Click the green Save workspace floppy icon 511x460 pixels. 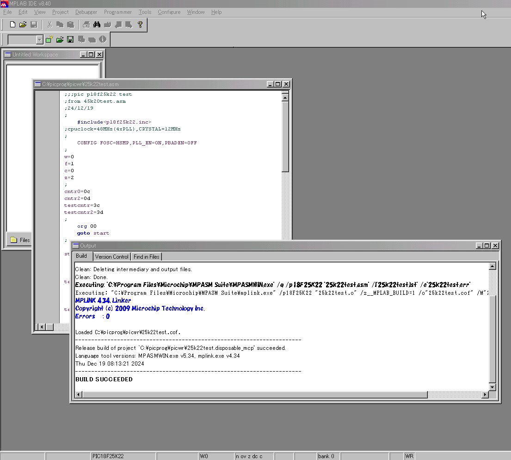pos(70,39)
